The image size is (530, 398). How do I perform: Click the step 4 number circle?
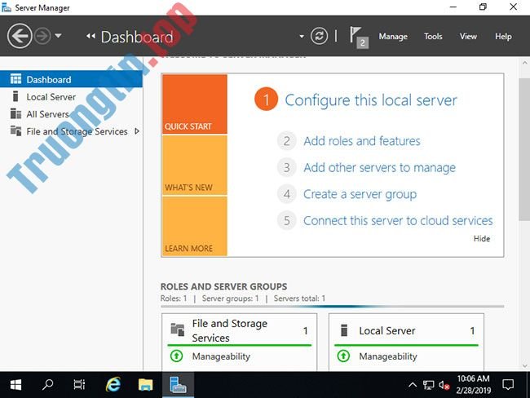(287, 194)
